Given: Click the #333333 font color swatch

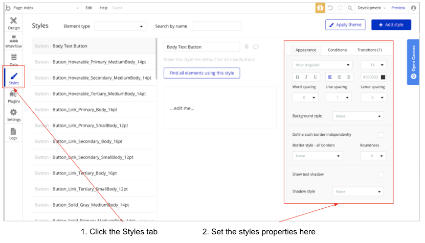Looking at the screenshot, I should tap(383, 77).
